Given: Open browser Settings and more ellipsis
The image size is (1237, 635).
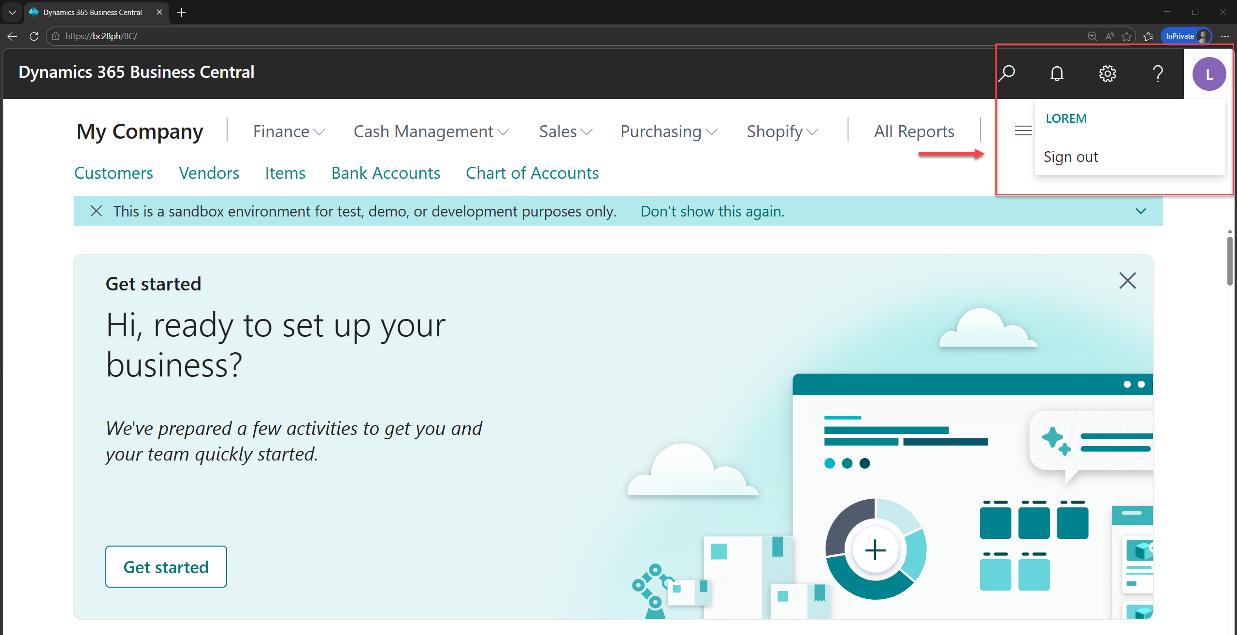Looking at the screenshot, I should click(1225, 36).
